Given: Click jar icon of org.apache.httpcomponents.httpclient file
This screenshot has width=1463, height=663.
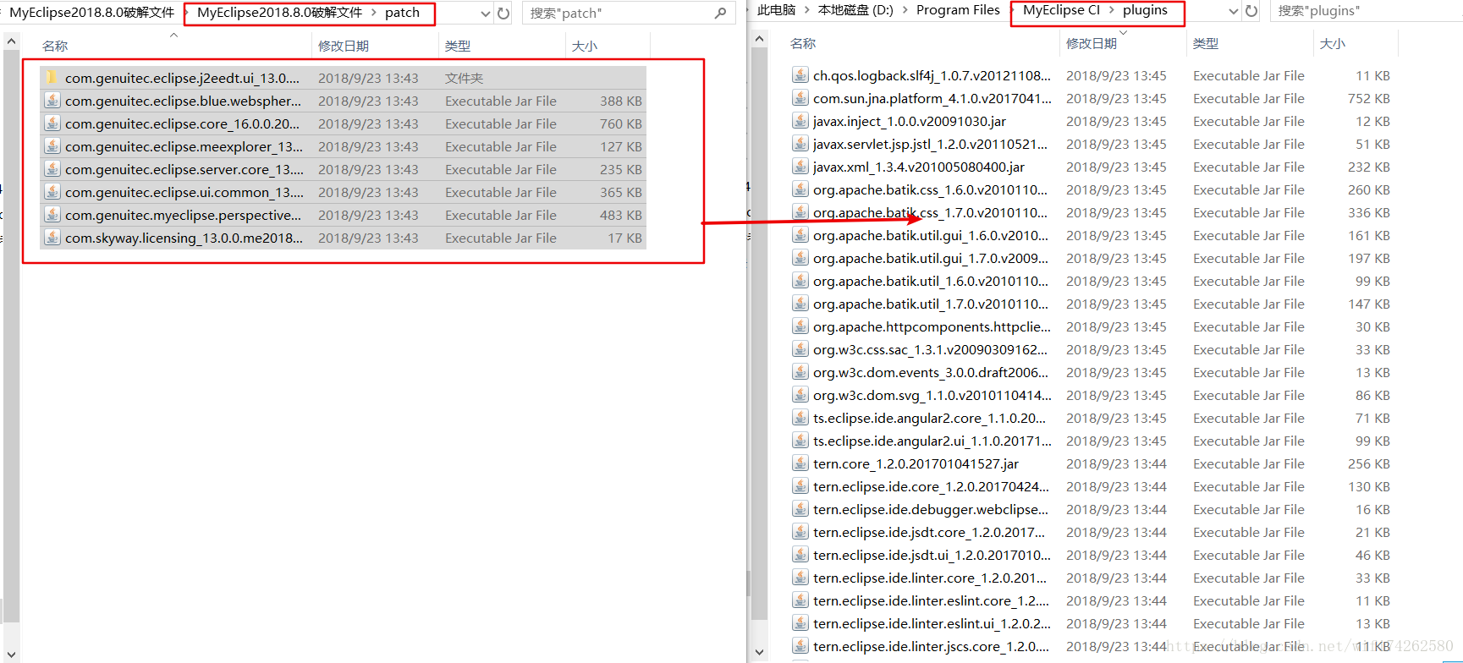Looking at the screenshot, I should point(800,326).
